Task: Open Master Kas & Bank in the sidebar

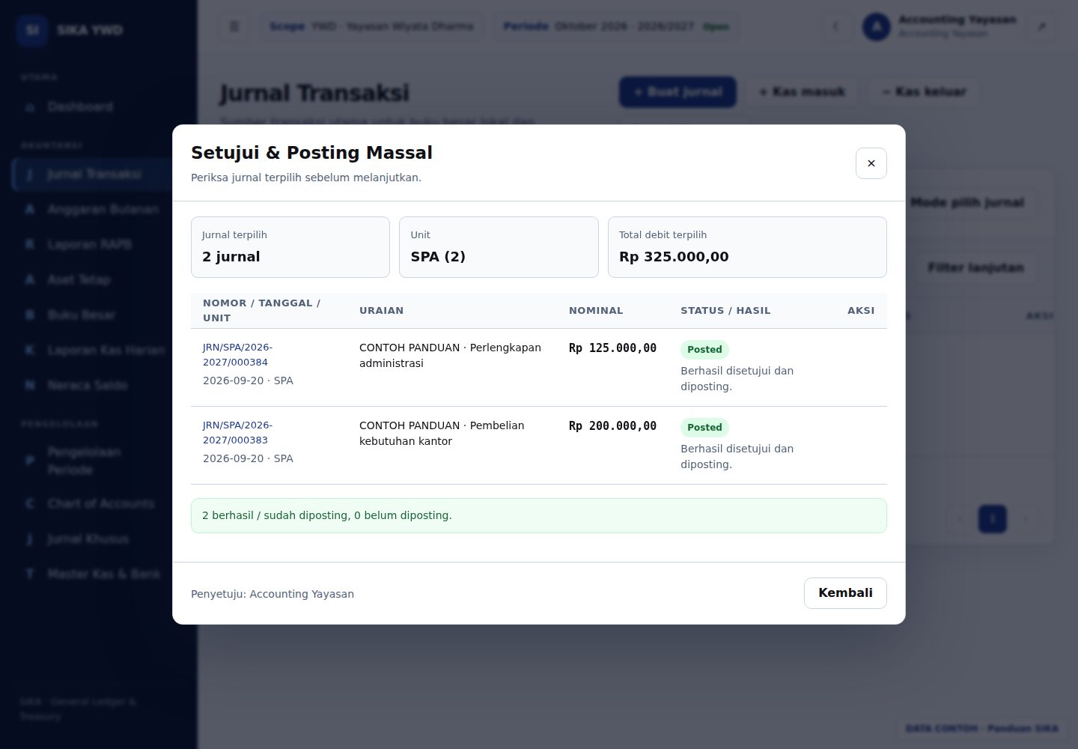Action: 97,574
